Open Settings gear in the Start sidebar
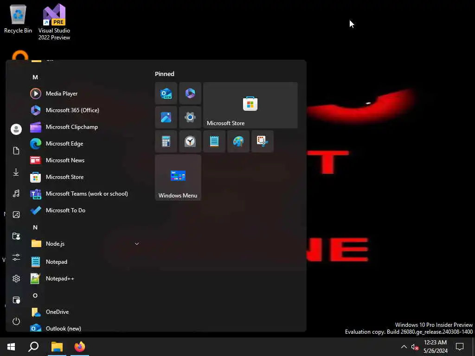This screenshot has width=475, height=356. point(16,279)
